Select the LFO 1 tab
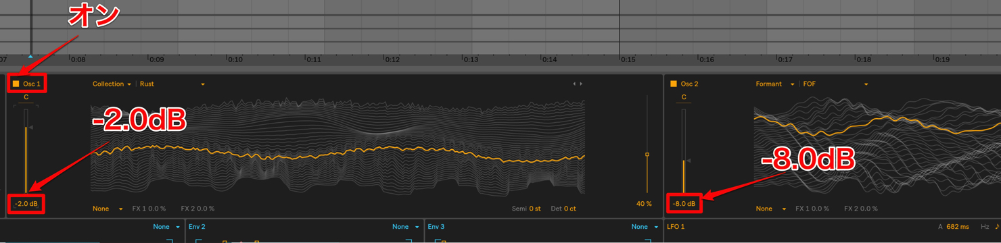Image resolution: width=1001 pixels, height=243 pixels. pyautogui.click(x=676, y=227)
